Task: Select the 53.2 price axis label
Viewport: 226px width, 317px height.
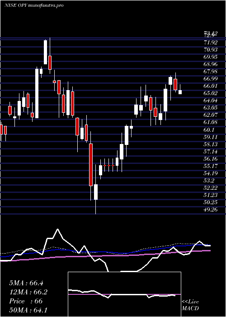Action: (x=209, y=181)
